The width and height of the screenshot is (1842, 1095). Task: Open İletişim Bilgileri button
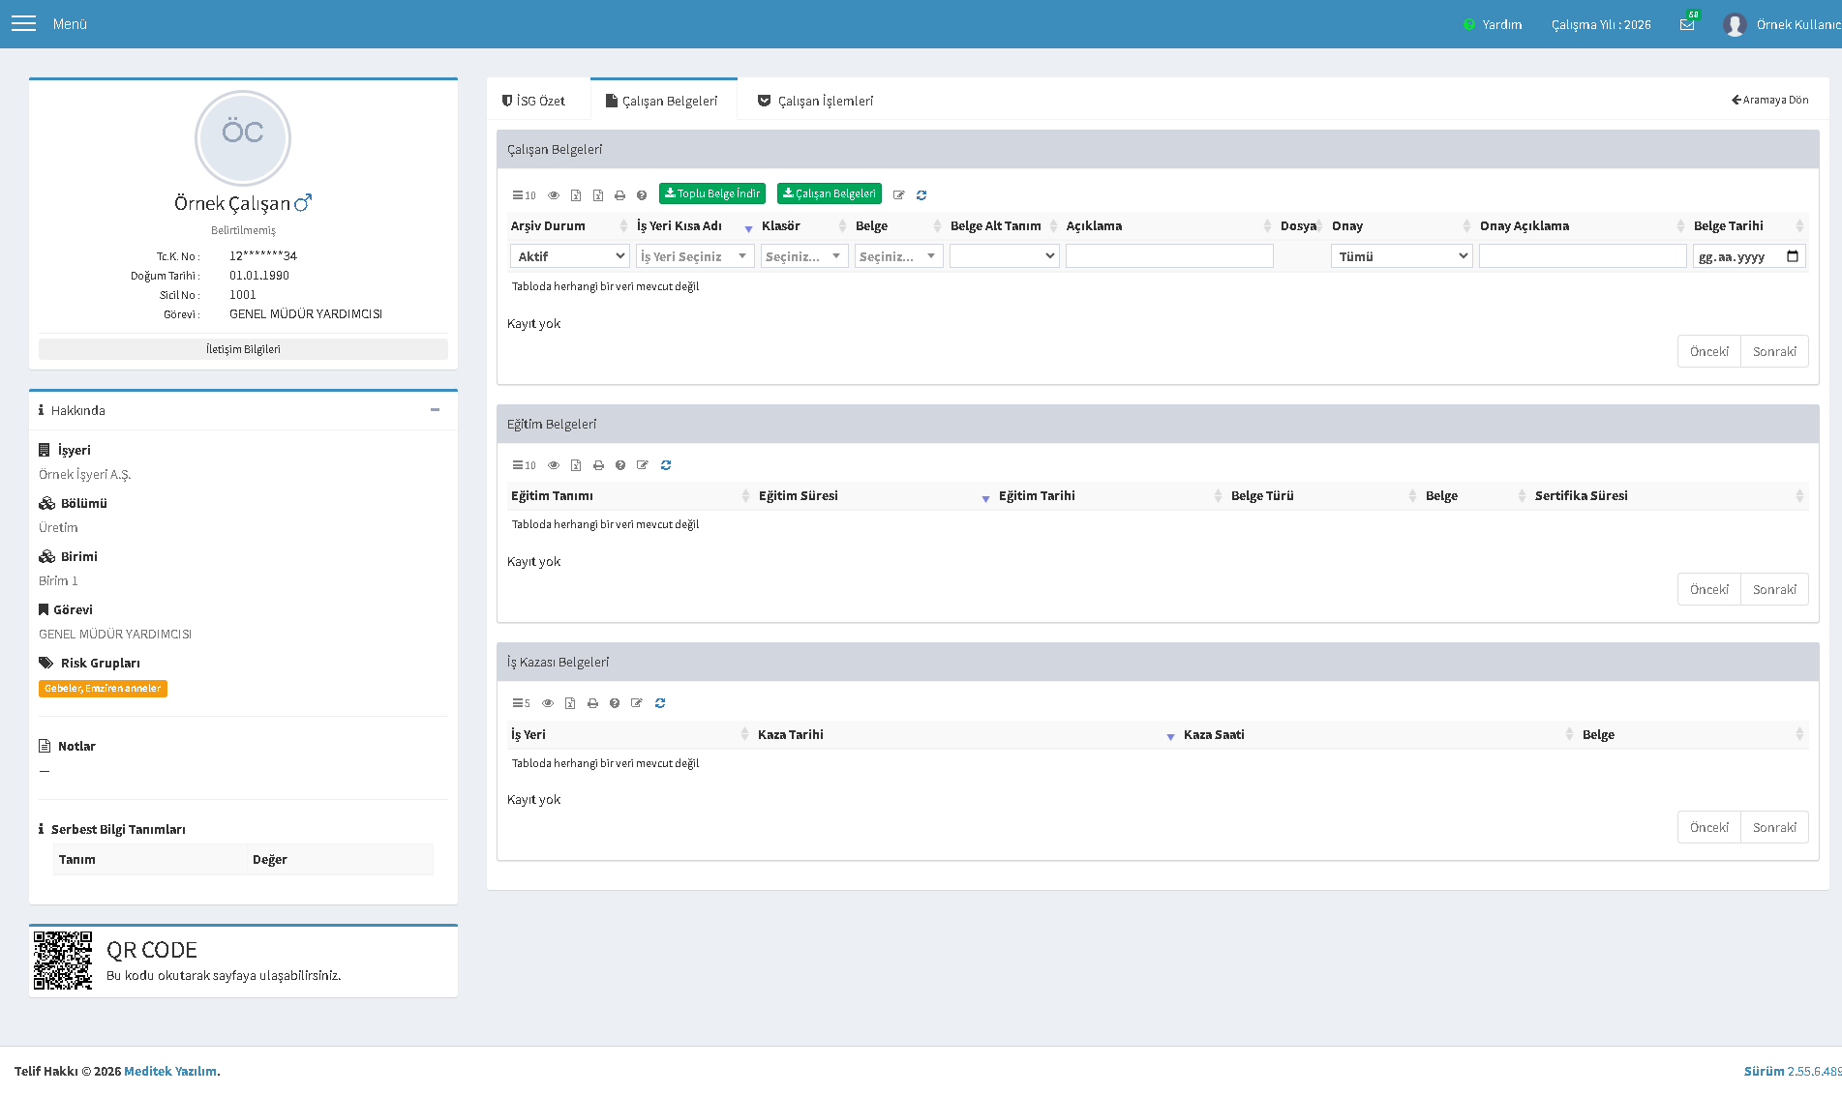coord(243,349)
